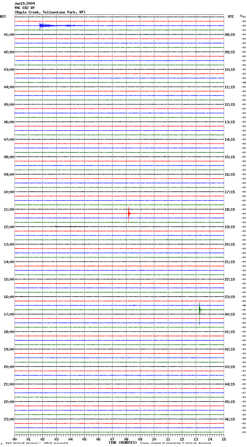Click the MST time label '10:00'
This screenshot has width=247, height=447.
9,192
